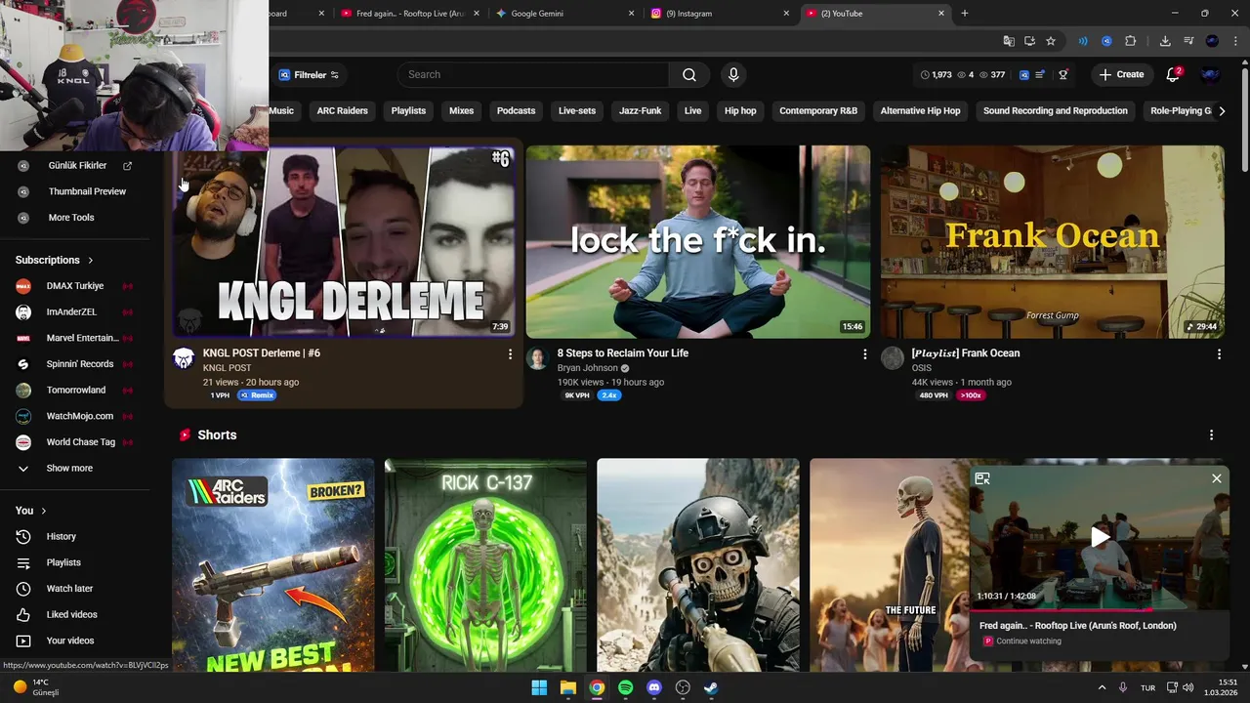Screen dimensions: 1250x703
Task: Open options menu for KNGL POST Derleme
Action: pyautogui.click(x=510, y=354)
